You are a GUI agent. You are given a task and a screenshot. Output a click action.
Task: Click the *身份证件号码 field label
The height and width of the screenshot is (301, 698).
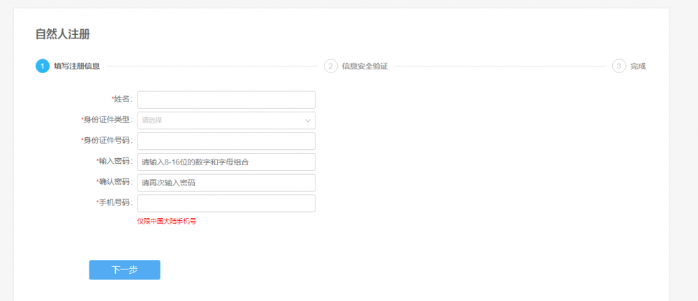point(107,141)
